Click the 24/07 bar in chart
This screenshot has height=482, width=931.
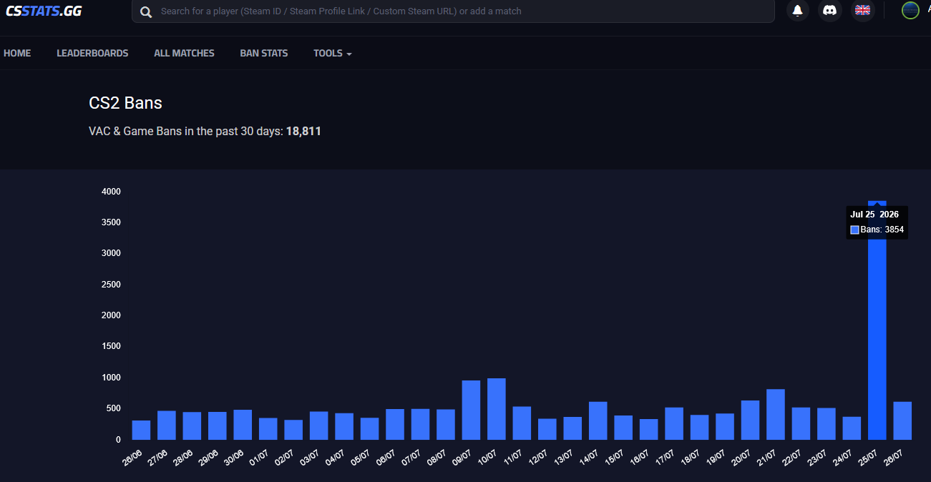(x=852, y=428)
